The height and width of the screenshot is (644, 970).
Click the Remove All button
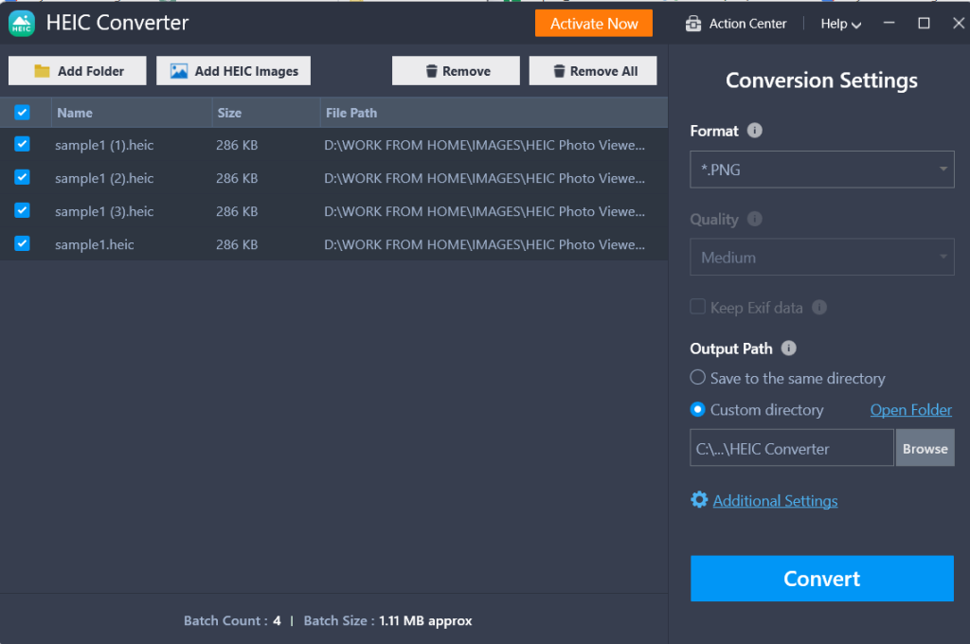coord(593,71)
